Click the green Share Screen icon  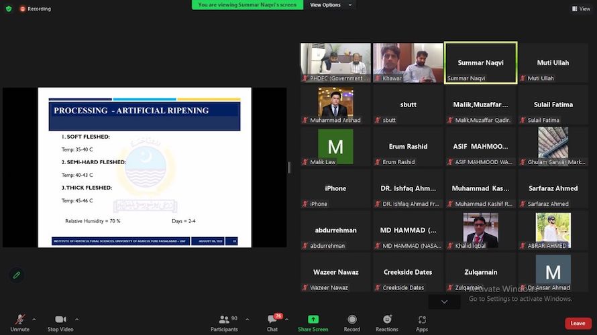coord(313,322)
